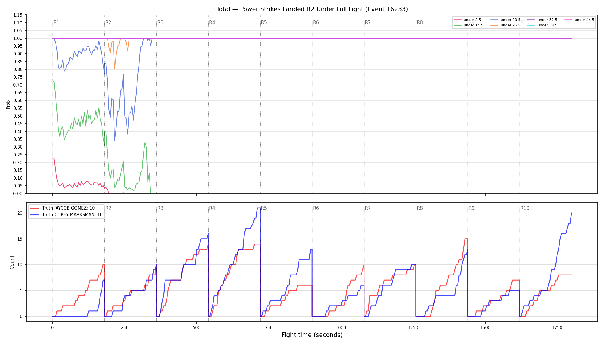Click the R5 round label in the Count chart
This screenshot has height=345, width=604.
(264, 208)
